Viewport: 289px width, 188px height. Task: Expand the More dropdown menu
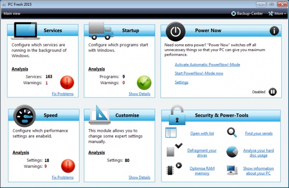point(277,13)
